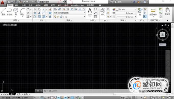Open the View (视图) ribbon tab
Screen dimensions: 174x99
[x=46, y=5]
